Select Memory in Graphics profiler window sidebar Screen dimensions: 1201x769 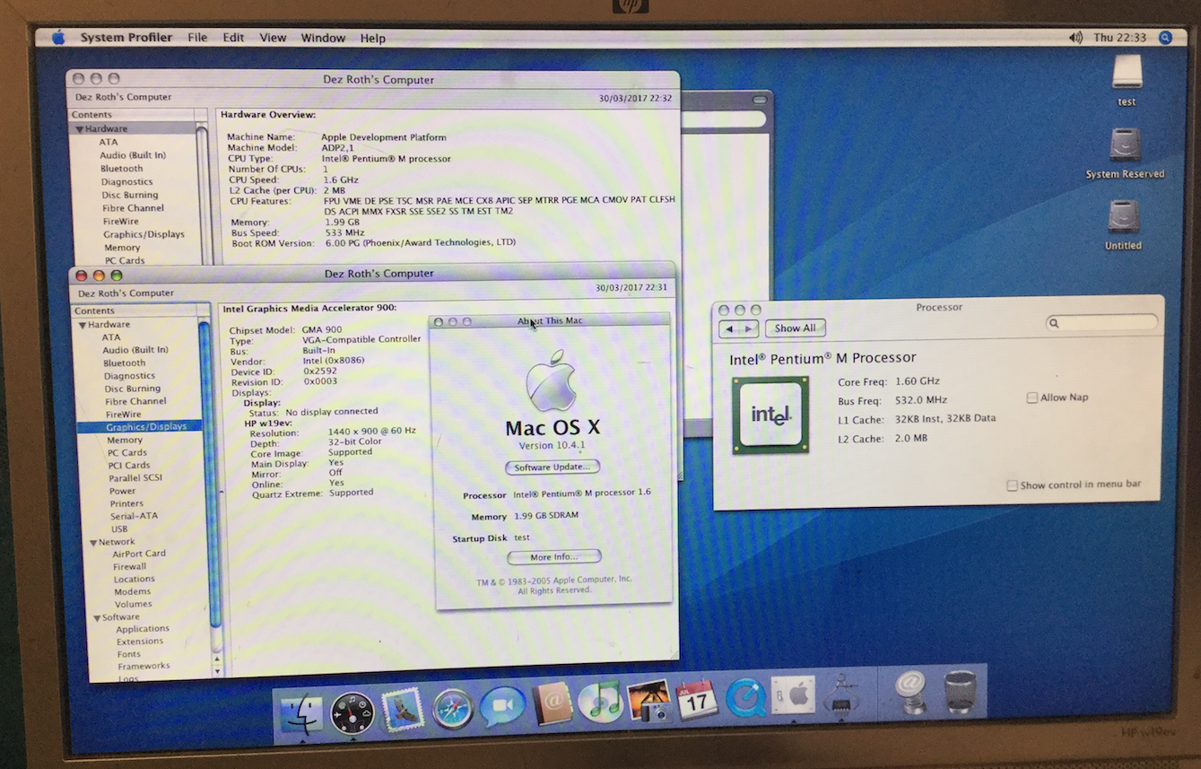click(x=125, y=441)
